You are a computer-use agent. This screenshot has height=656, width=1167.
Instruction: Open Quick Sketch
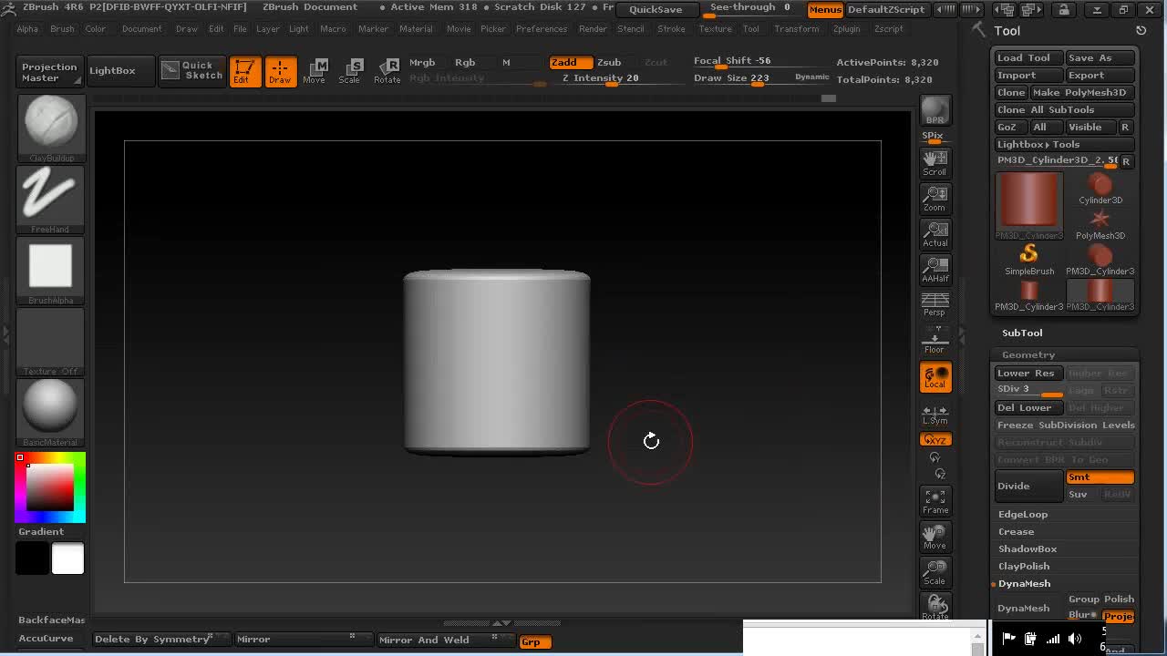191,70
